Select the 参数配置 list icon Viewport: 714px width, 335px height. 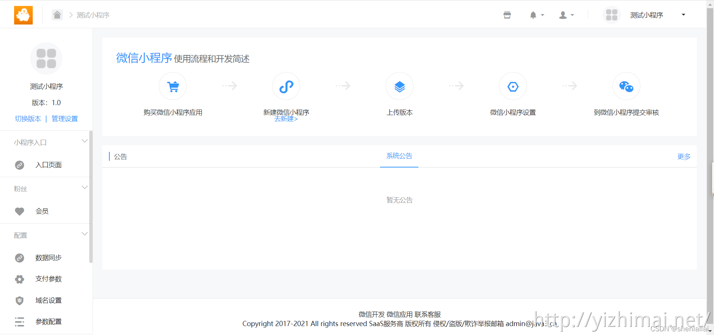[19, 322]
